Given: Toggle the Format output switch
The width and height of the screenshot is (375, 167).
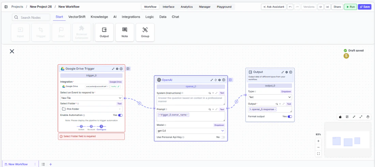Looking at the screenshot, I should coord(290,117).
